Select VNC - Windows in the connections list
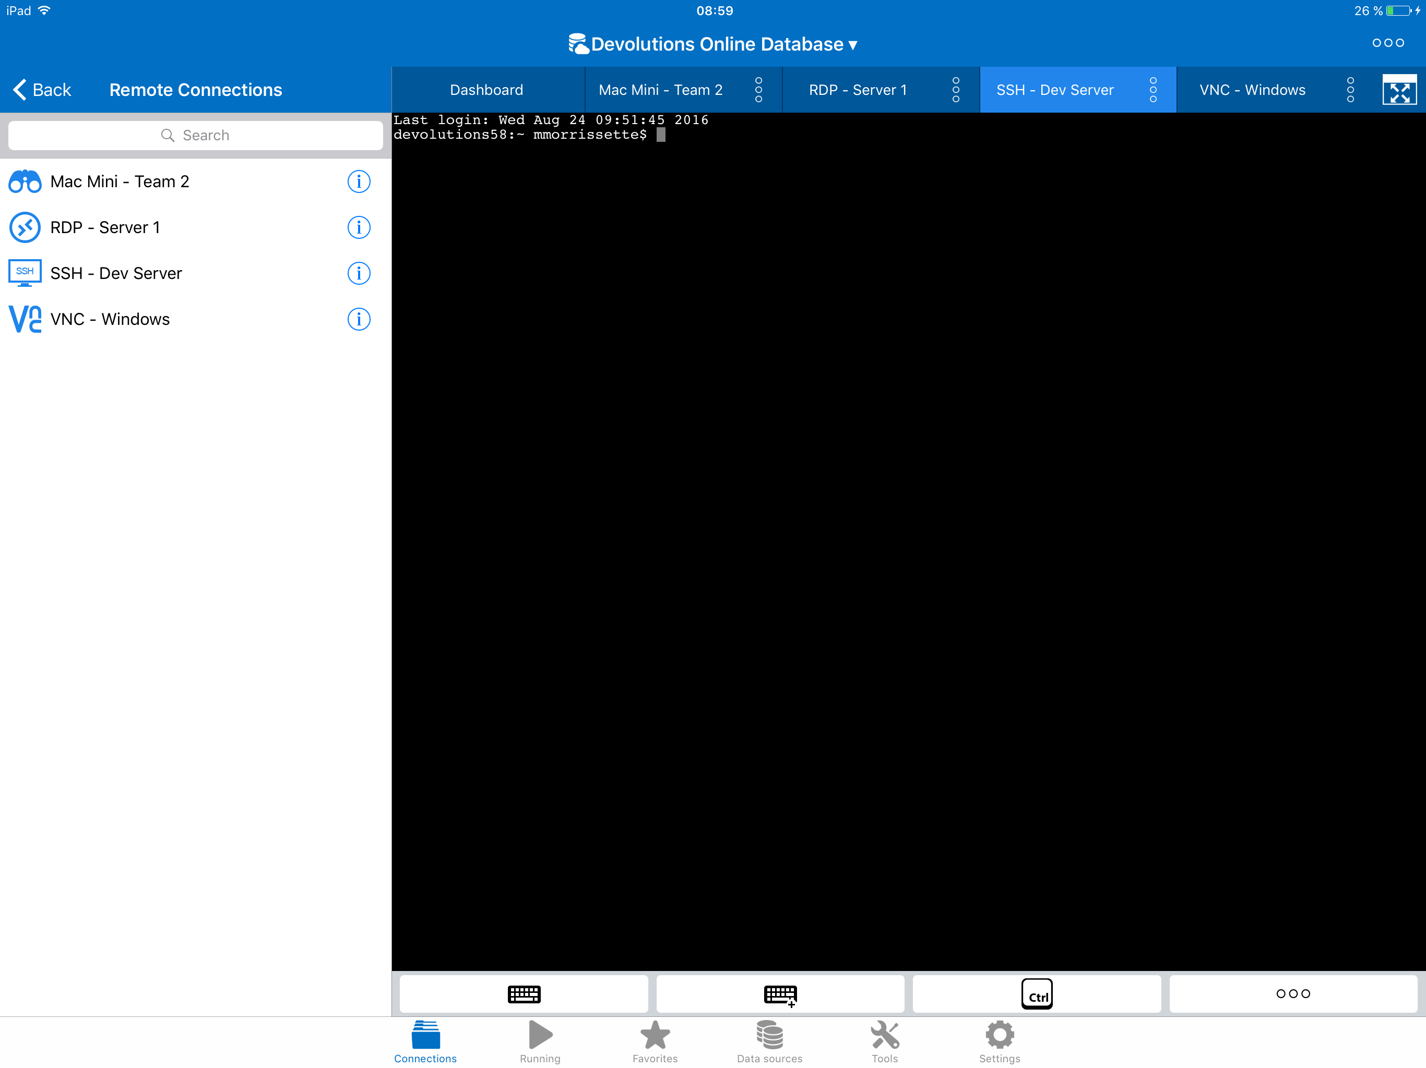The height and width of the screenshot is (1068, 1426). (110, 319)
